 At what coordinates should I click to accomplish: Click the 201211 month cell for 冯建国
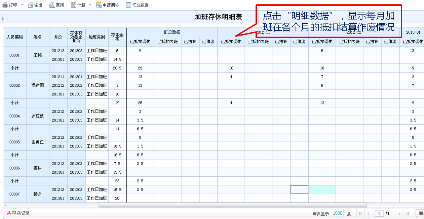coord(58,77)
